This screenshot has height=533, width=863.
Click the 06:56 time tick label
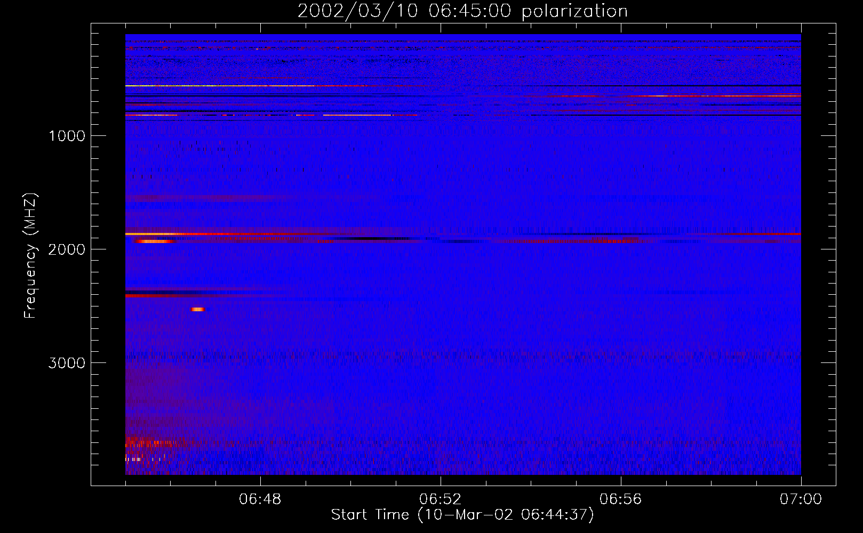coord(621,499)
